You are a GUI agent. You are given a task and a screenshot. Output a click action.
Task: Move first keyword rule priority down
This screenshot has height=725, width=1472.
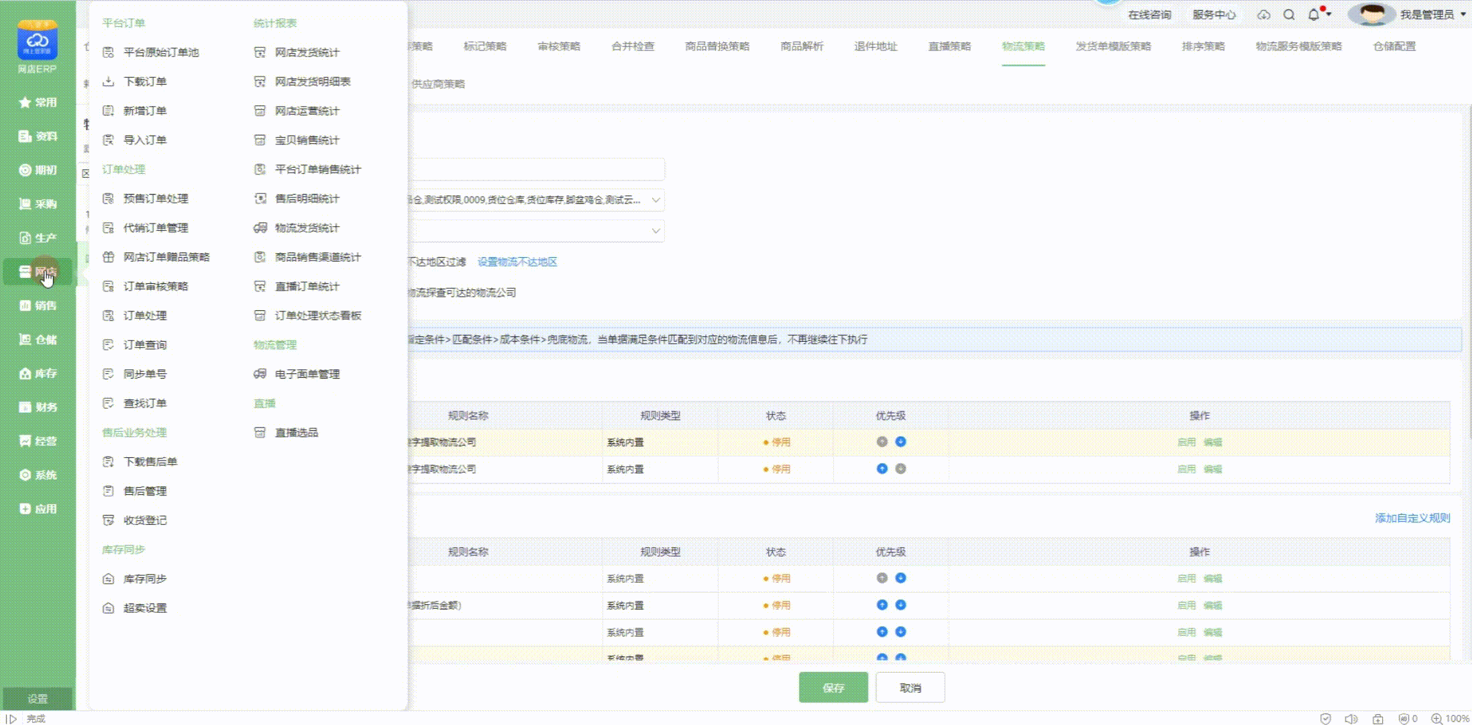900,442
